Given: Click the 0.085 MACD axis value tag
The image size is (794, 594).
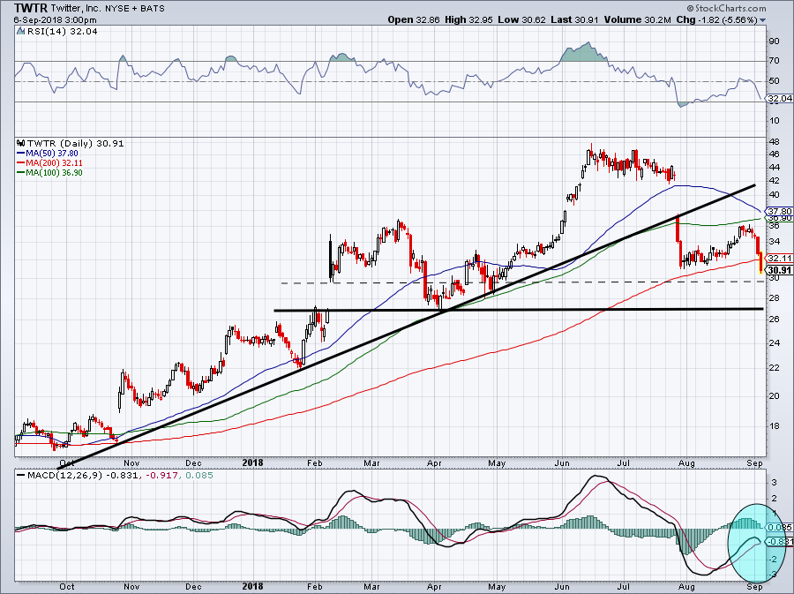Looking at the screenshot, I should [x=780, y=528].
